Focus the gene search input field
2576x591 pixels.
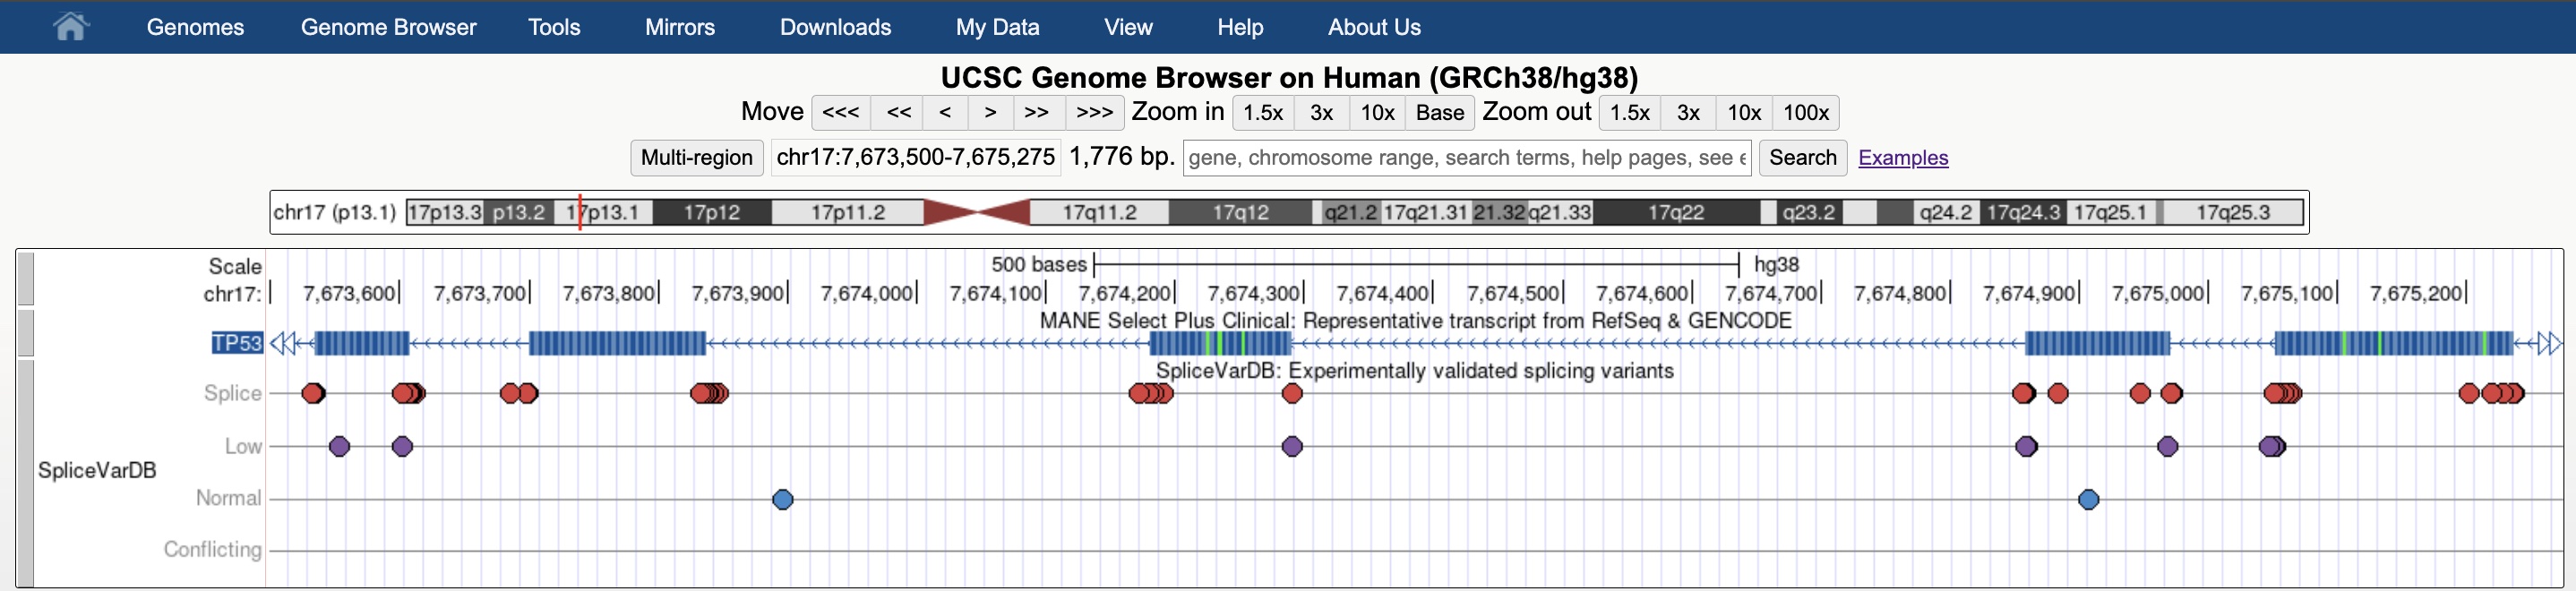pos(1466,158)
